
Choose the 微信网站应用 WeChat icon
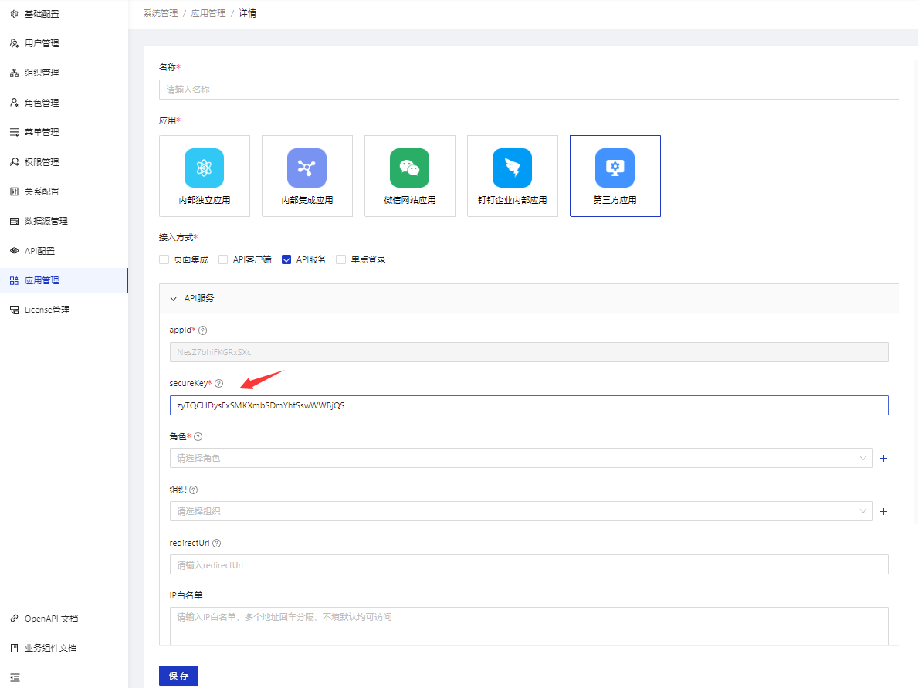(409, 168)
